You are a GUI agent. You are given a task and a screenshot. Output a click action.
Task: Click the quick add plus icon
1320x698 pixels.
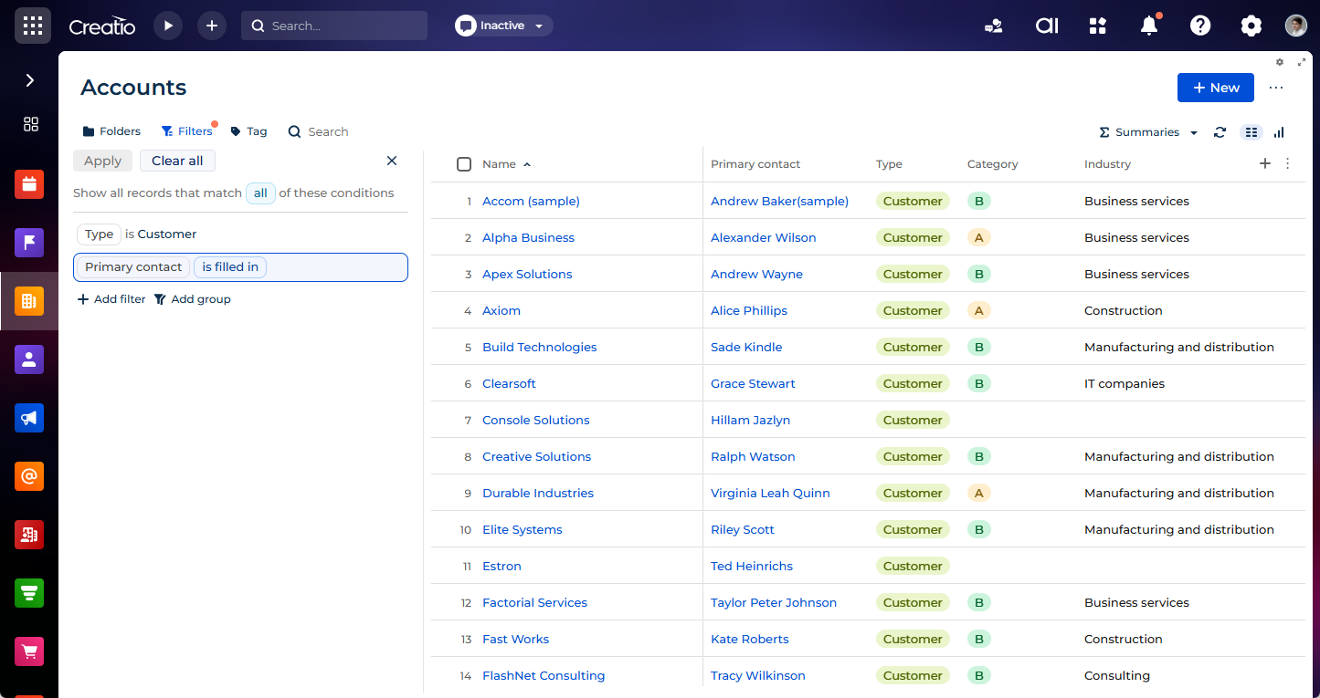[212, 26]
